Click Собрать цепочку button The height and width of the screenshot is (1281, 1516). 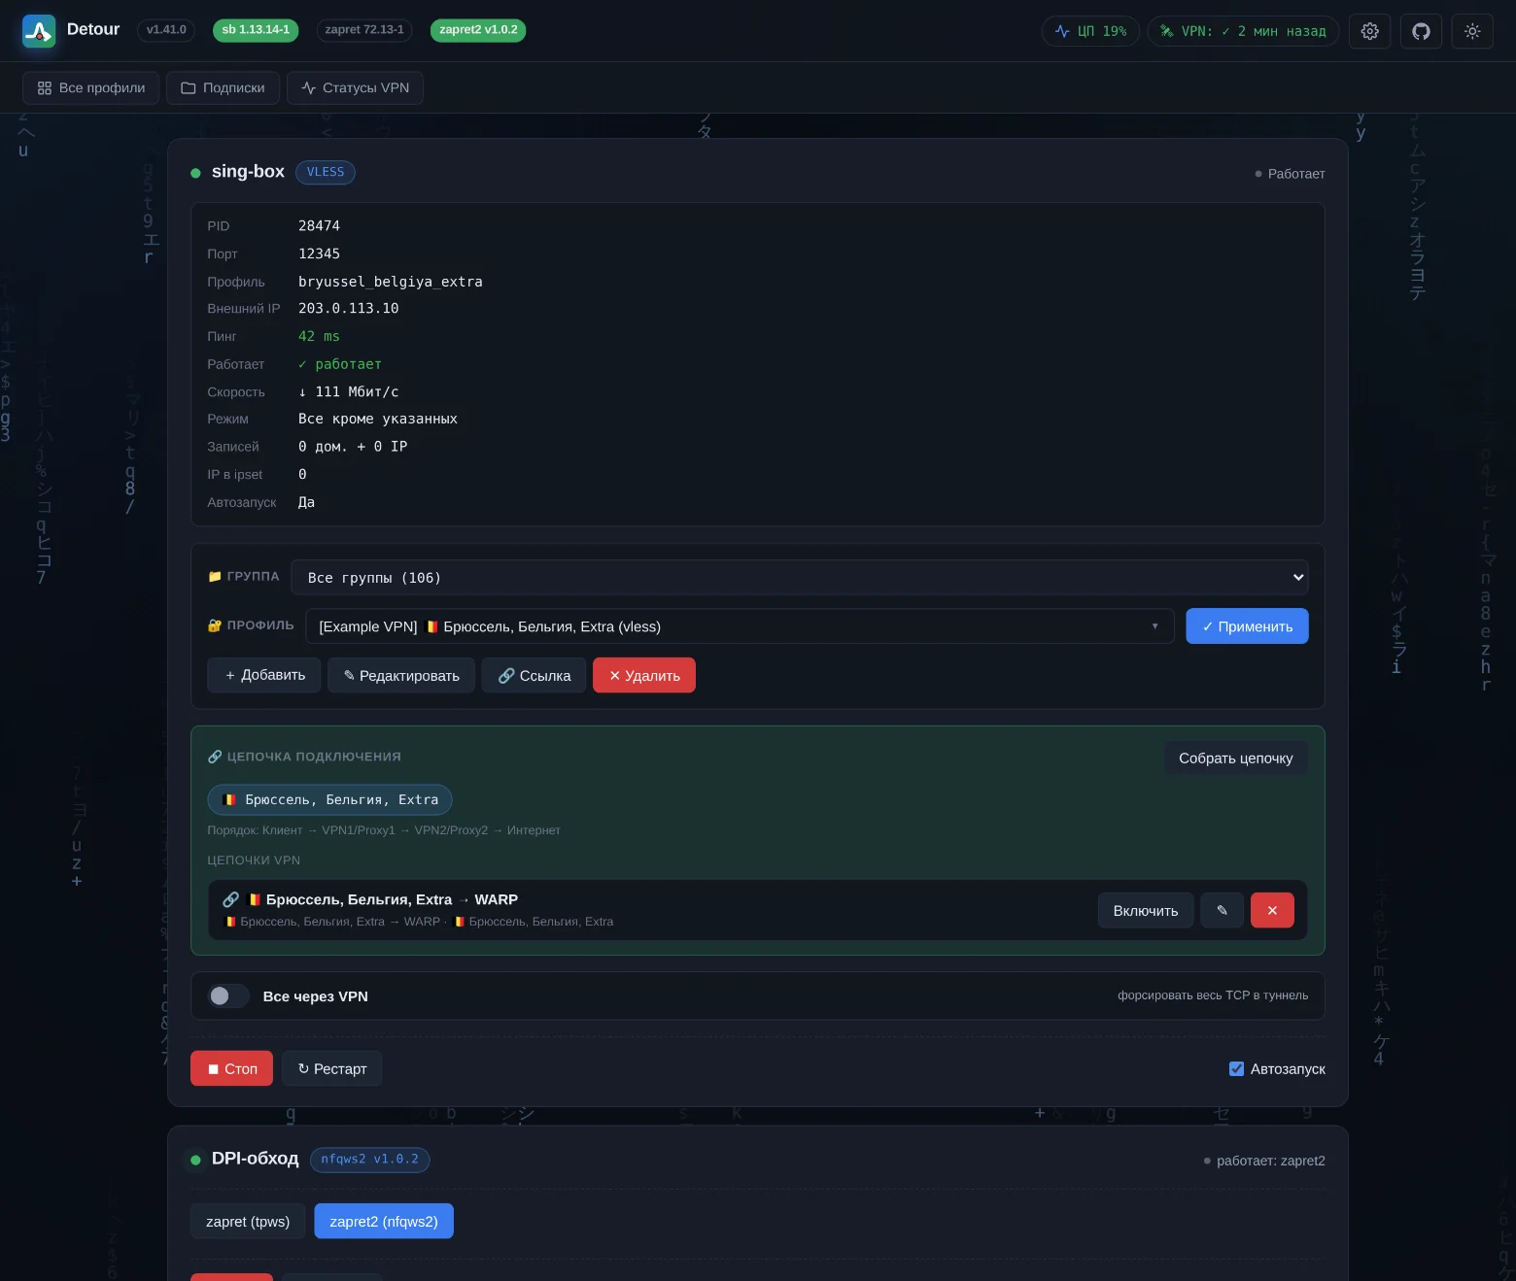coord(1235,758)
